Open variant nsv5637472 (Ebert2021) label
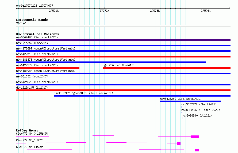 pyautogui.click(x=199, y=104)
